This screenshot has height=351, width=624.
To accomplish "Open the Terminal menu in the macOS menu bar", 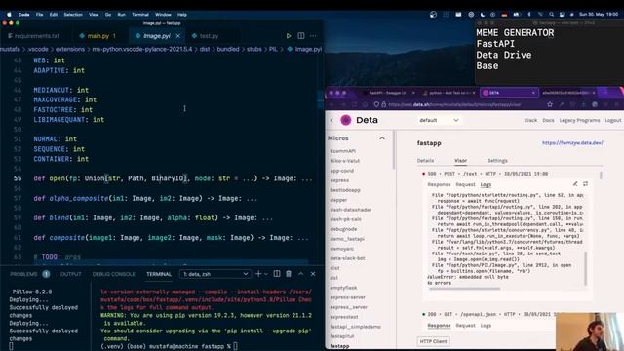I will 140,15.
